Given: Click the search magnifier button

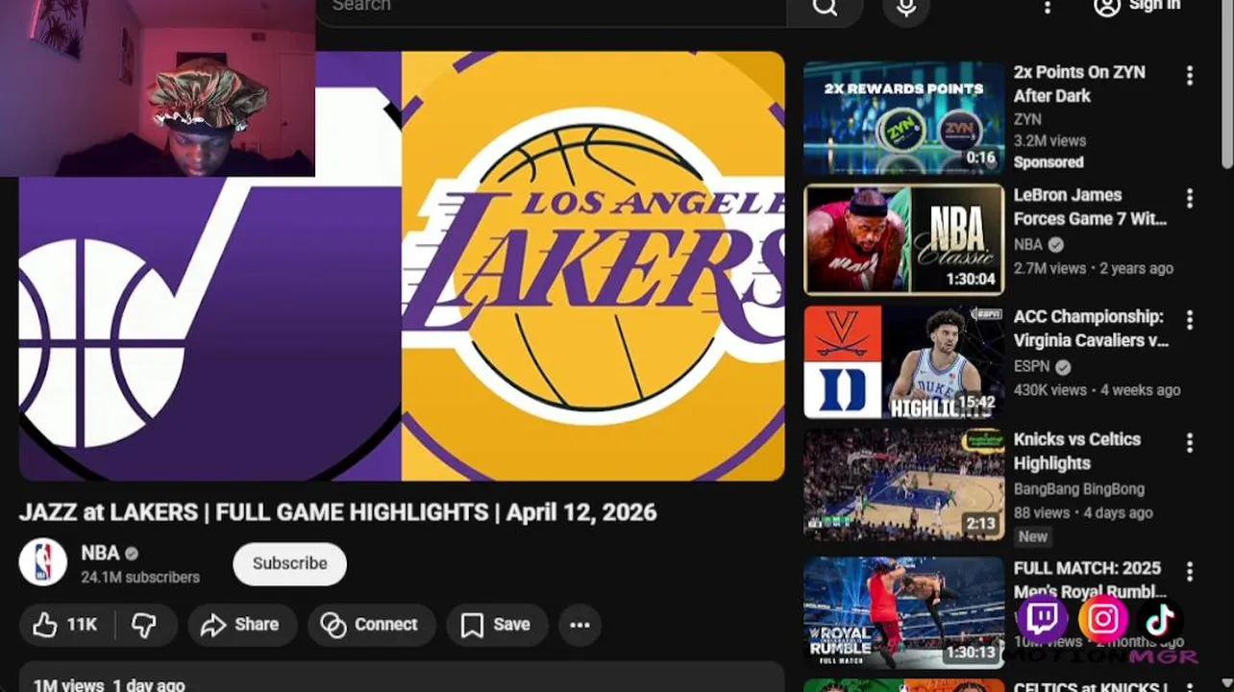Looking at the screenshot, I should [825, 8].
